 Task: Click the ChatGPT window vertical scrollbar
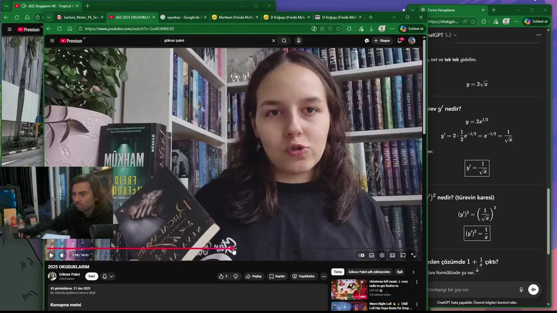[x=548, y=222]
